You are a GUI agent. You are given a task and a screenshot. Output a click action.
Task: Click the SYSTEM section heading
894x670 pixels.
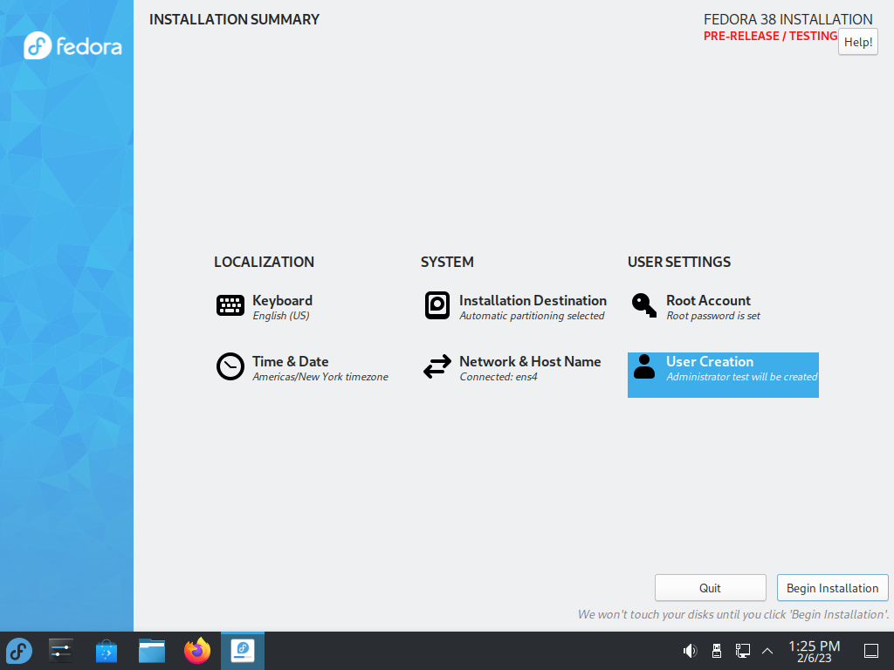point(447,262)
